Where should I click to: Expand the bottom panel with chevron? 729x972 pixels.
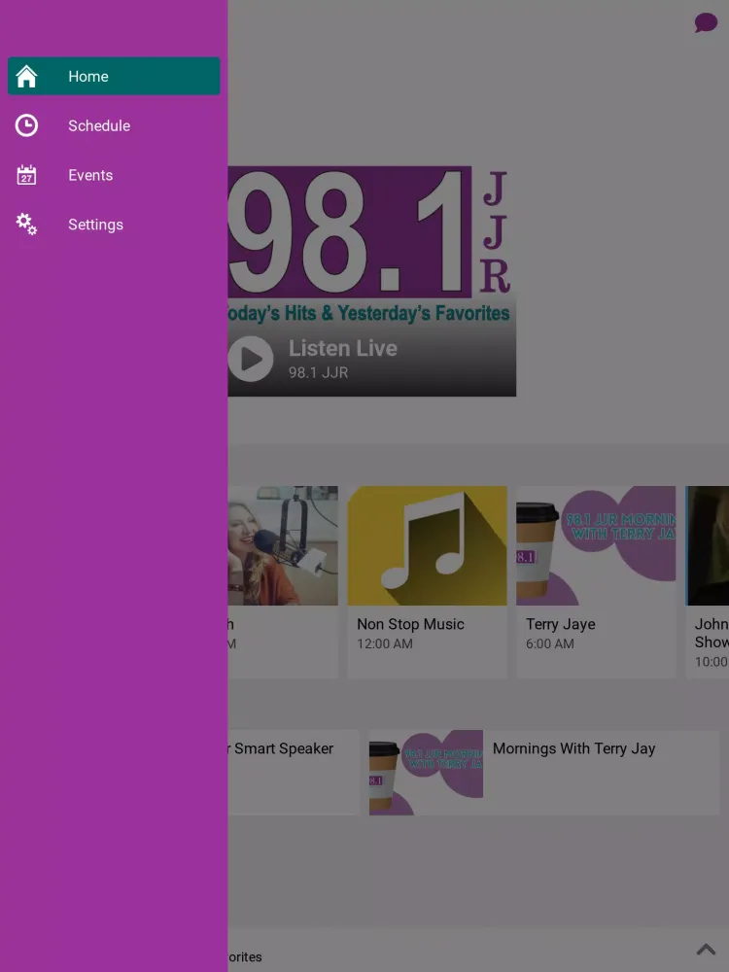pyautogui.click(x=706, y=949)
